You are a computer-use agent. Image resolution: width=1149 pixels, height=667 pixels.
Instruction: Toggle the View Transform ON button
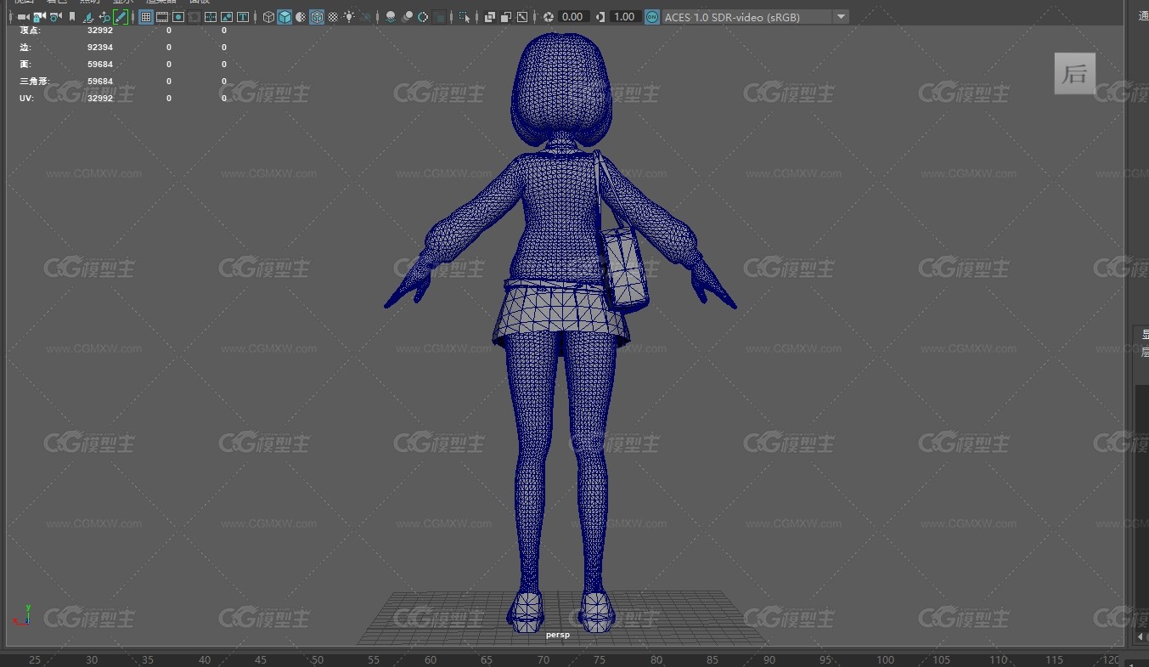point(651,17)
